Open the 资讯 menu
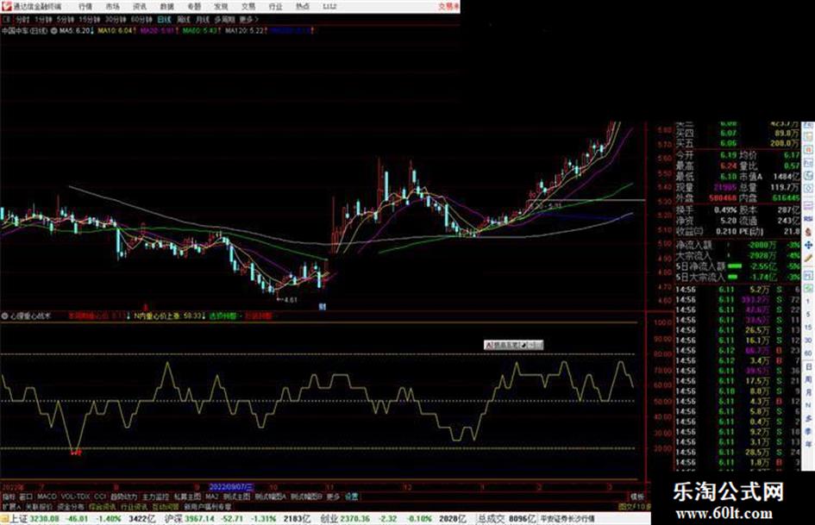This screenshot has height=525, width=815. pyautogui.click(x=140, y=6)
